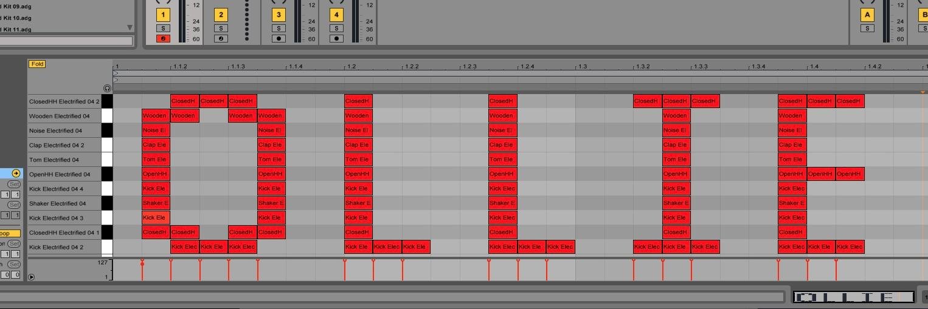Click the orange triangle end marker at far right
The image size is (928, 309).
[x=923, y=92]
